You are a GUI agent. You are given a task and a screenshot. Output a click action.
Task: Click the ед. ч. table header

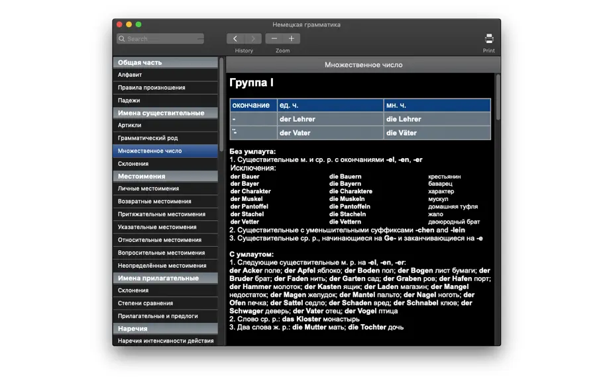331,105
